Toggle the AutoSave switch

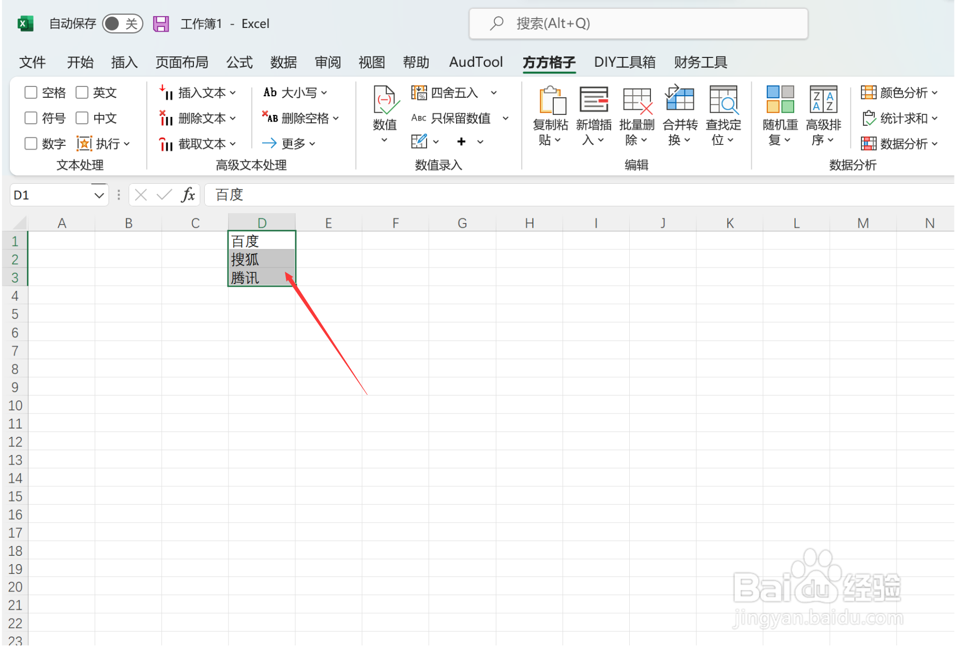(122, 24)
